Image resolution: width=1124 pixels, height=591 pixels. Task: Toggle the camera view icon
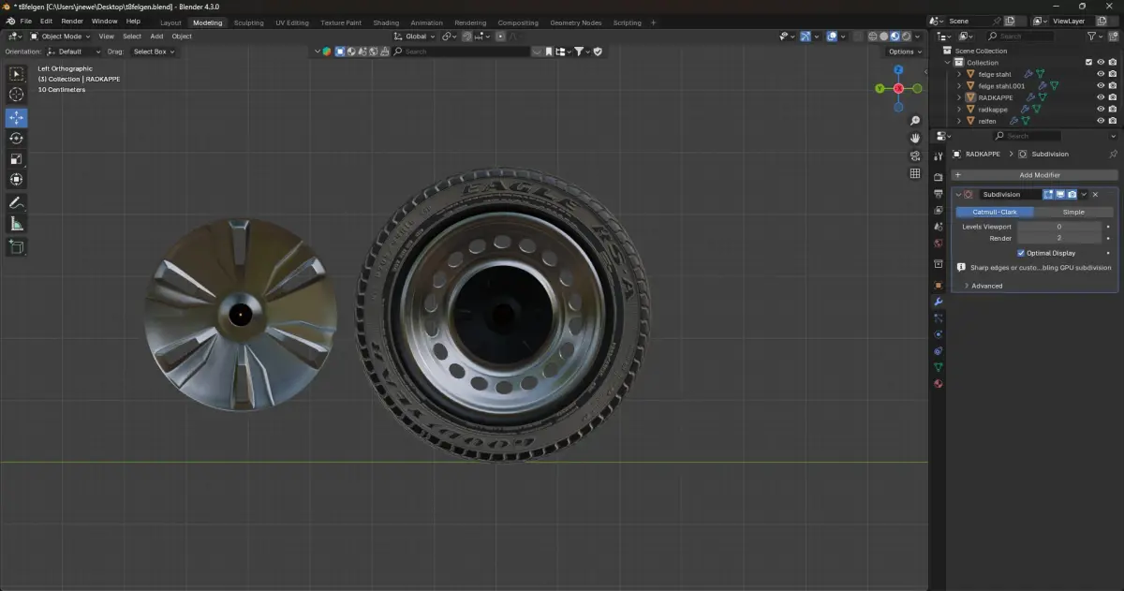915,155
